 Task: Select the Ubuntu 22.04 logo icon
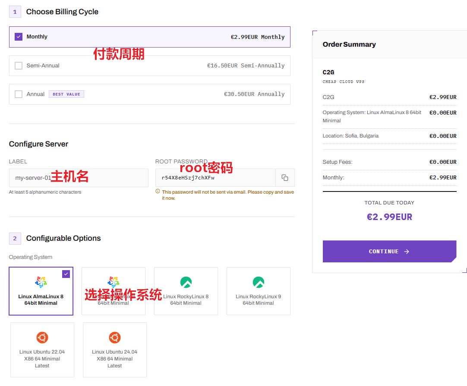coord(42,338)
